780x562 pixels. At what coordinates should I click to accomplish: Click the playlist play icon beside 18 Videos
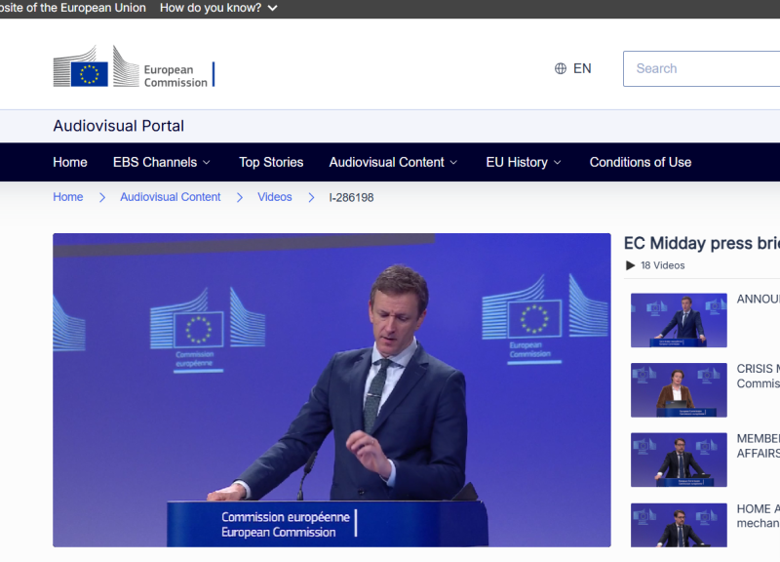pyautogui.click(x=630, y=265)
